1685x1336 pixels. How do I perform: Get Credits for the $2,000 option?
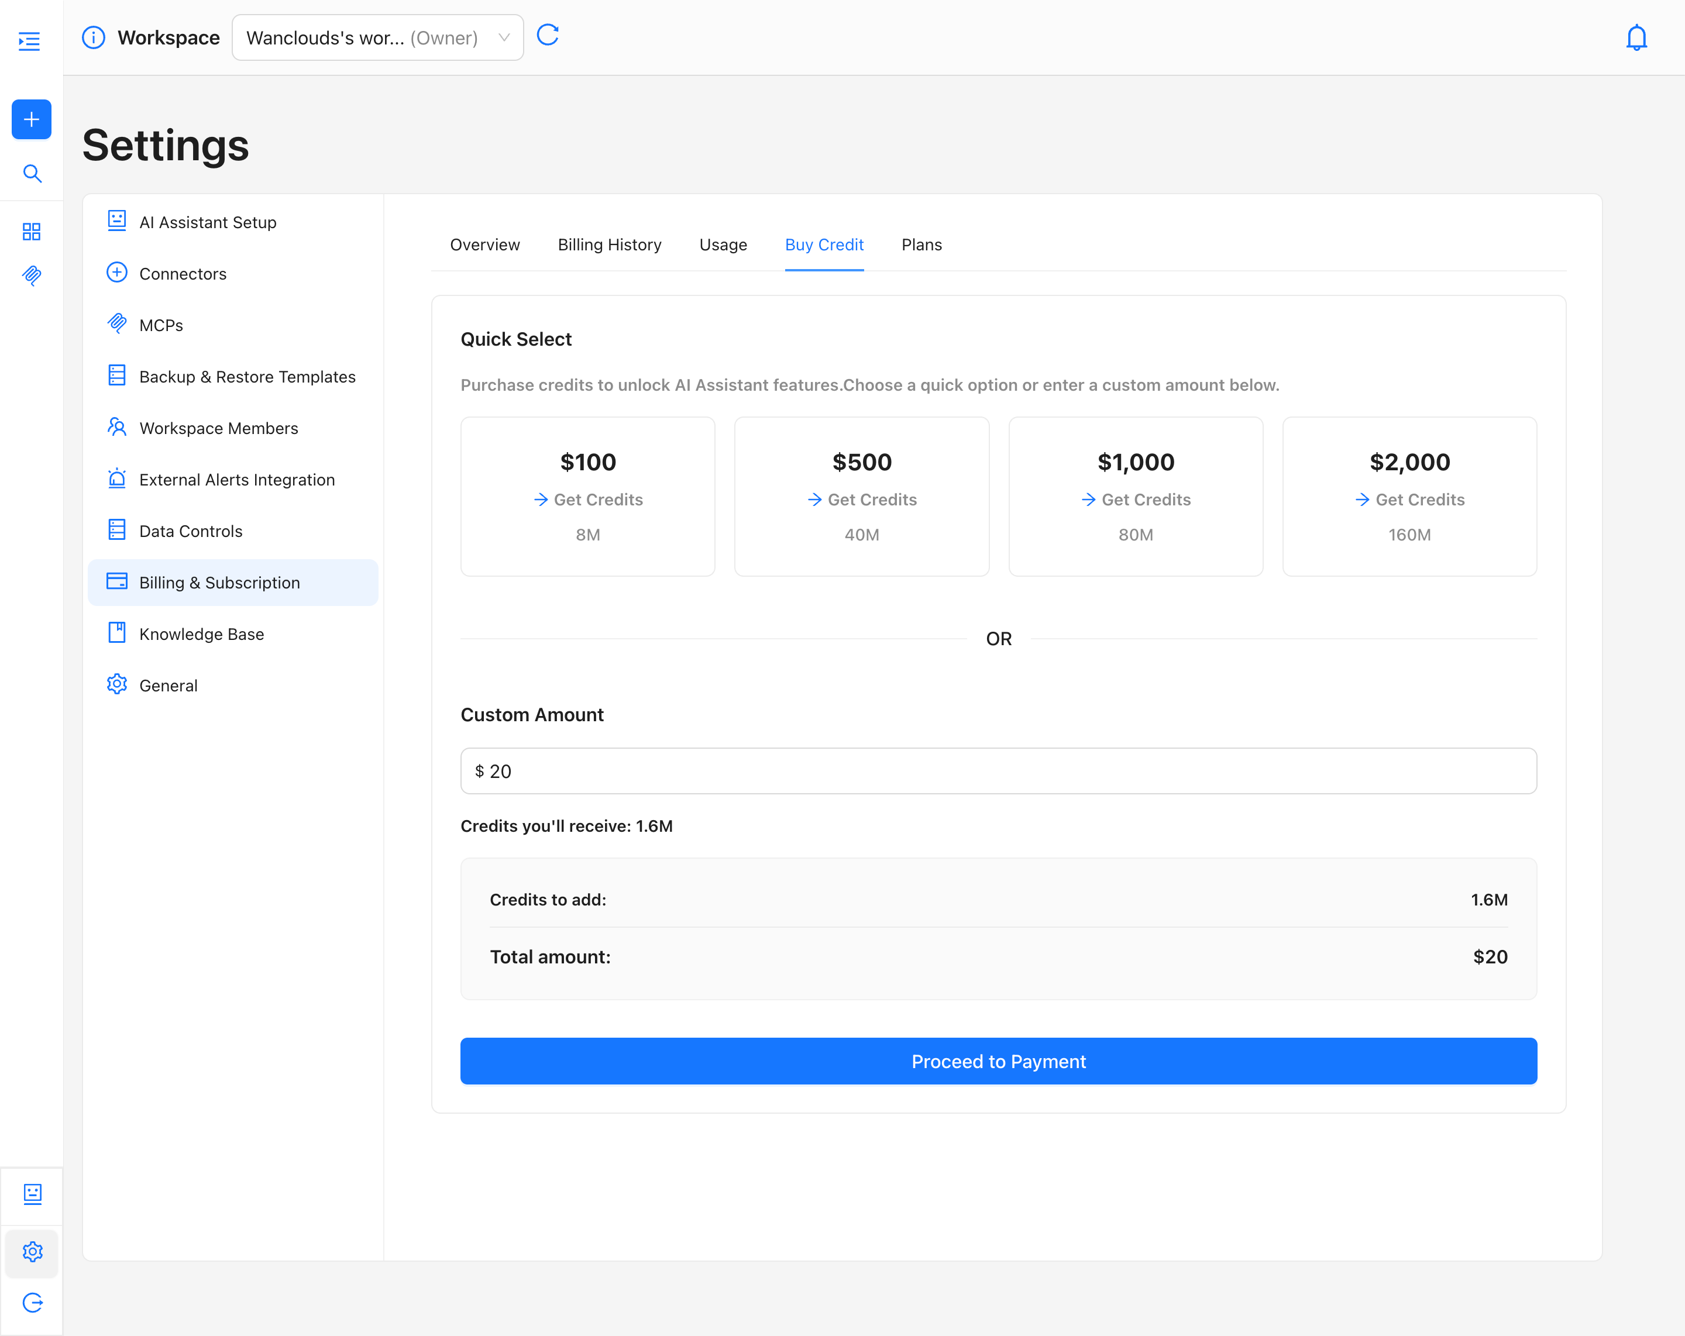[1409, 499]
